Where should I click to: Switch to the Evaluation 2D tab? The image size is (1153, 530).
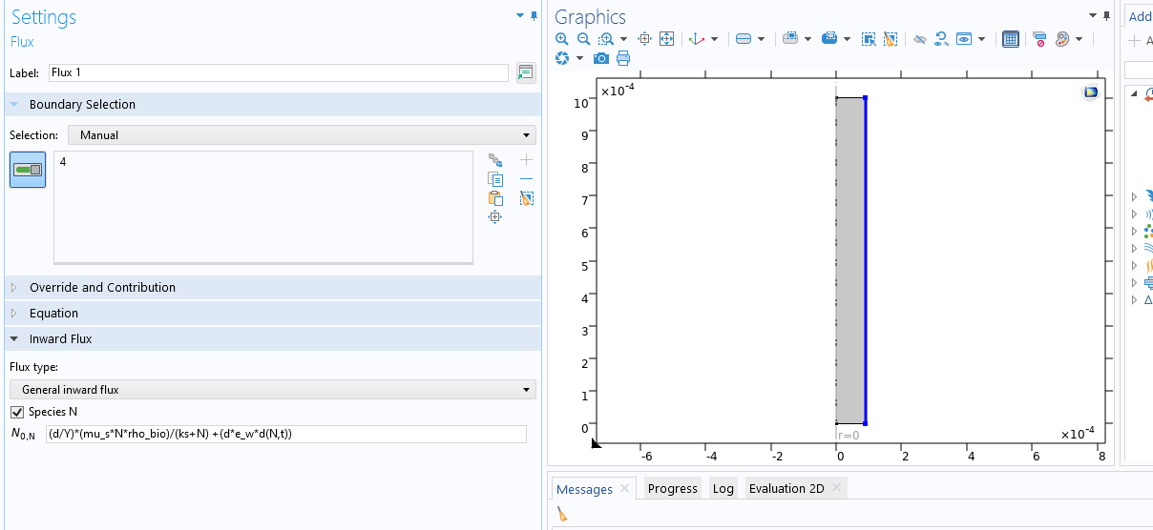point(786,489)
